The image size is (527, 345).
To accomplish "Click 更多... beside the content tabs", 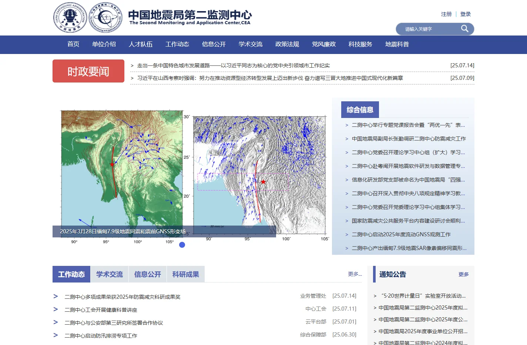I will (x=355, y=274).
